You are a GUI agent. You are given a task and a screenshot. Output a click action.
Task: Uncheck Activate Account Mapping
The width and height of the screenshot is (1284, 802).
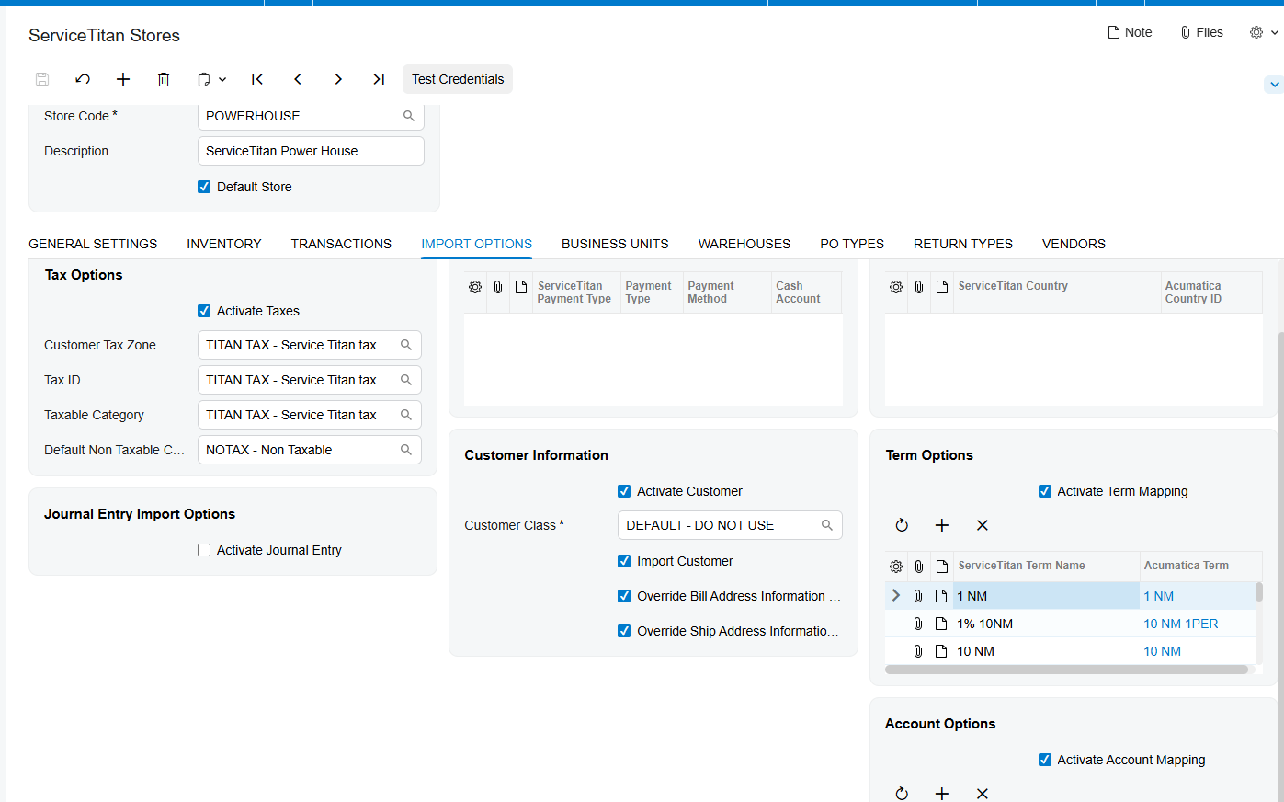coord(1045,760)
